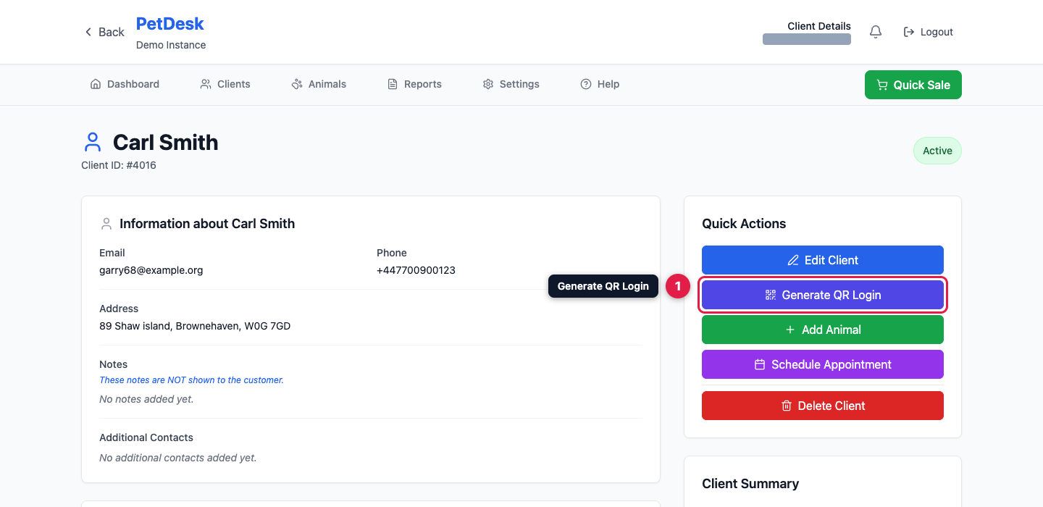Click the Carl Smith page heading
This screenshot has height=507, width=1043.
click(x=165, y=142)
